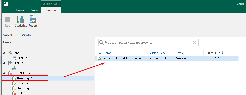Click the Running status icon in tree
This screenshot has width=246, height=95.
tap(14, 78)
